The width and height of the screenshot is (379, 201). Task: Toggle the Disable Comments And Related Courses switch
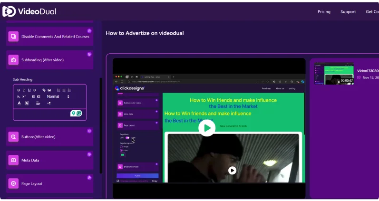click(89, 31)
